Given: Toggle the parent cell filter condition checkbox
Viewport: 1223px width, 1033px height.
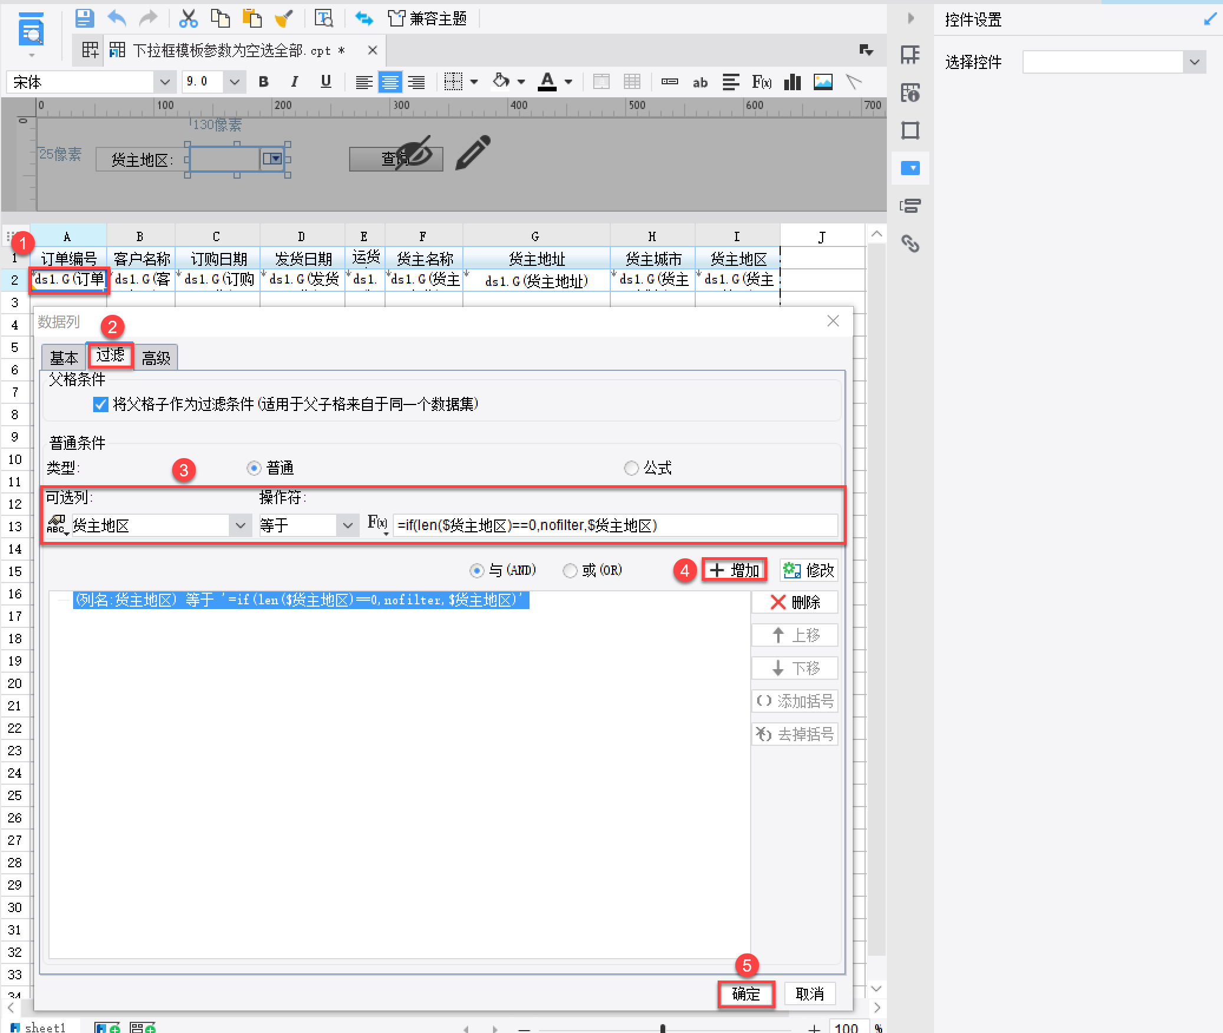Looking at the screenshot, I should coord(101,404).
